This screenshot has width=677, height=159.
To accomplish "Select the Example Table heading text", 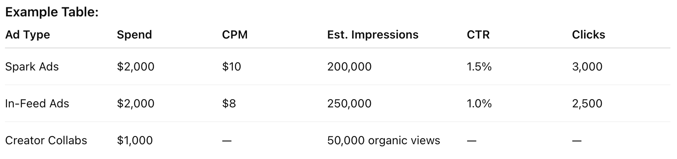I will point(52,12).
